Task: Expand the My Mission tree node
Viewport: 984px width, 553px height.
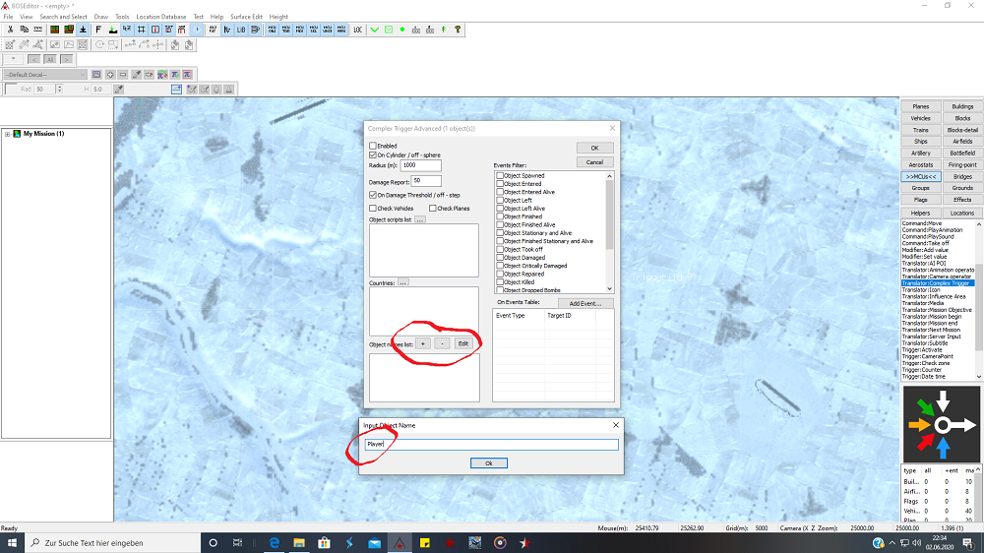Action: pos(8,134)
